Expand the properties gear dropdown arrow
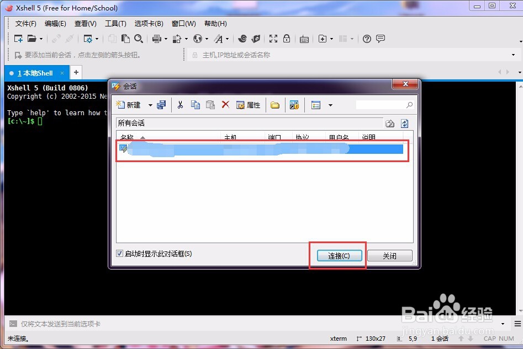The image size is (523, 349). pos(97,39)
